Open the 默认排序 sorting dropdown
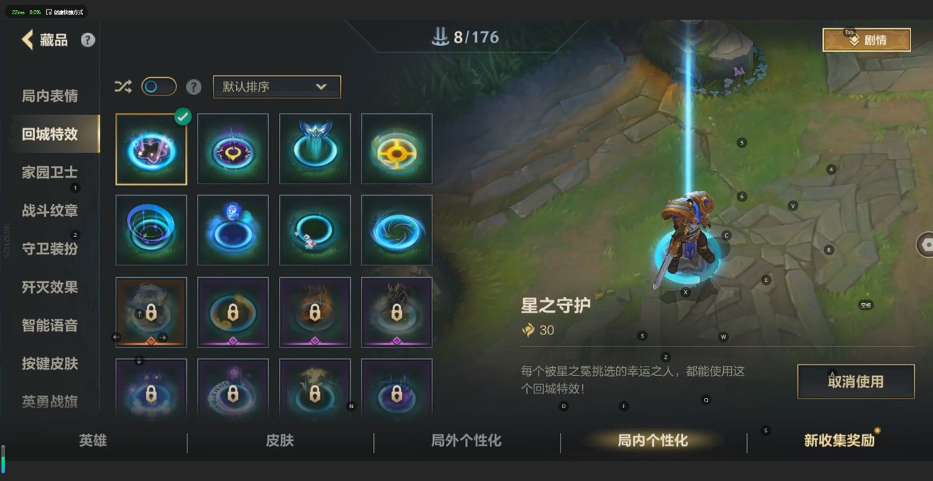The height and width of the screenshot is (481, 933). (x=277, y=87)
